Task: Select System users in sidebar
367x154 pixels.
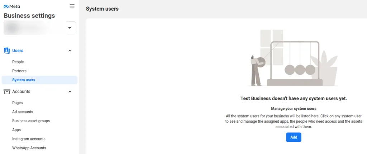Action: [x=39, y=80]
